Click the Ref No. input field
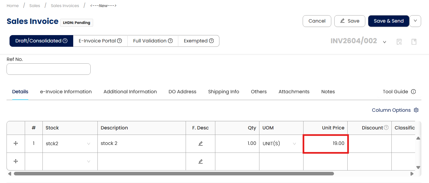 coord(48,69)
